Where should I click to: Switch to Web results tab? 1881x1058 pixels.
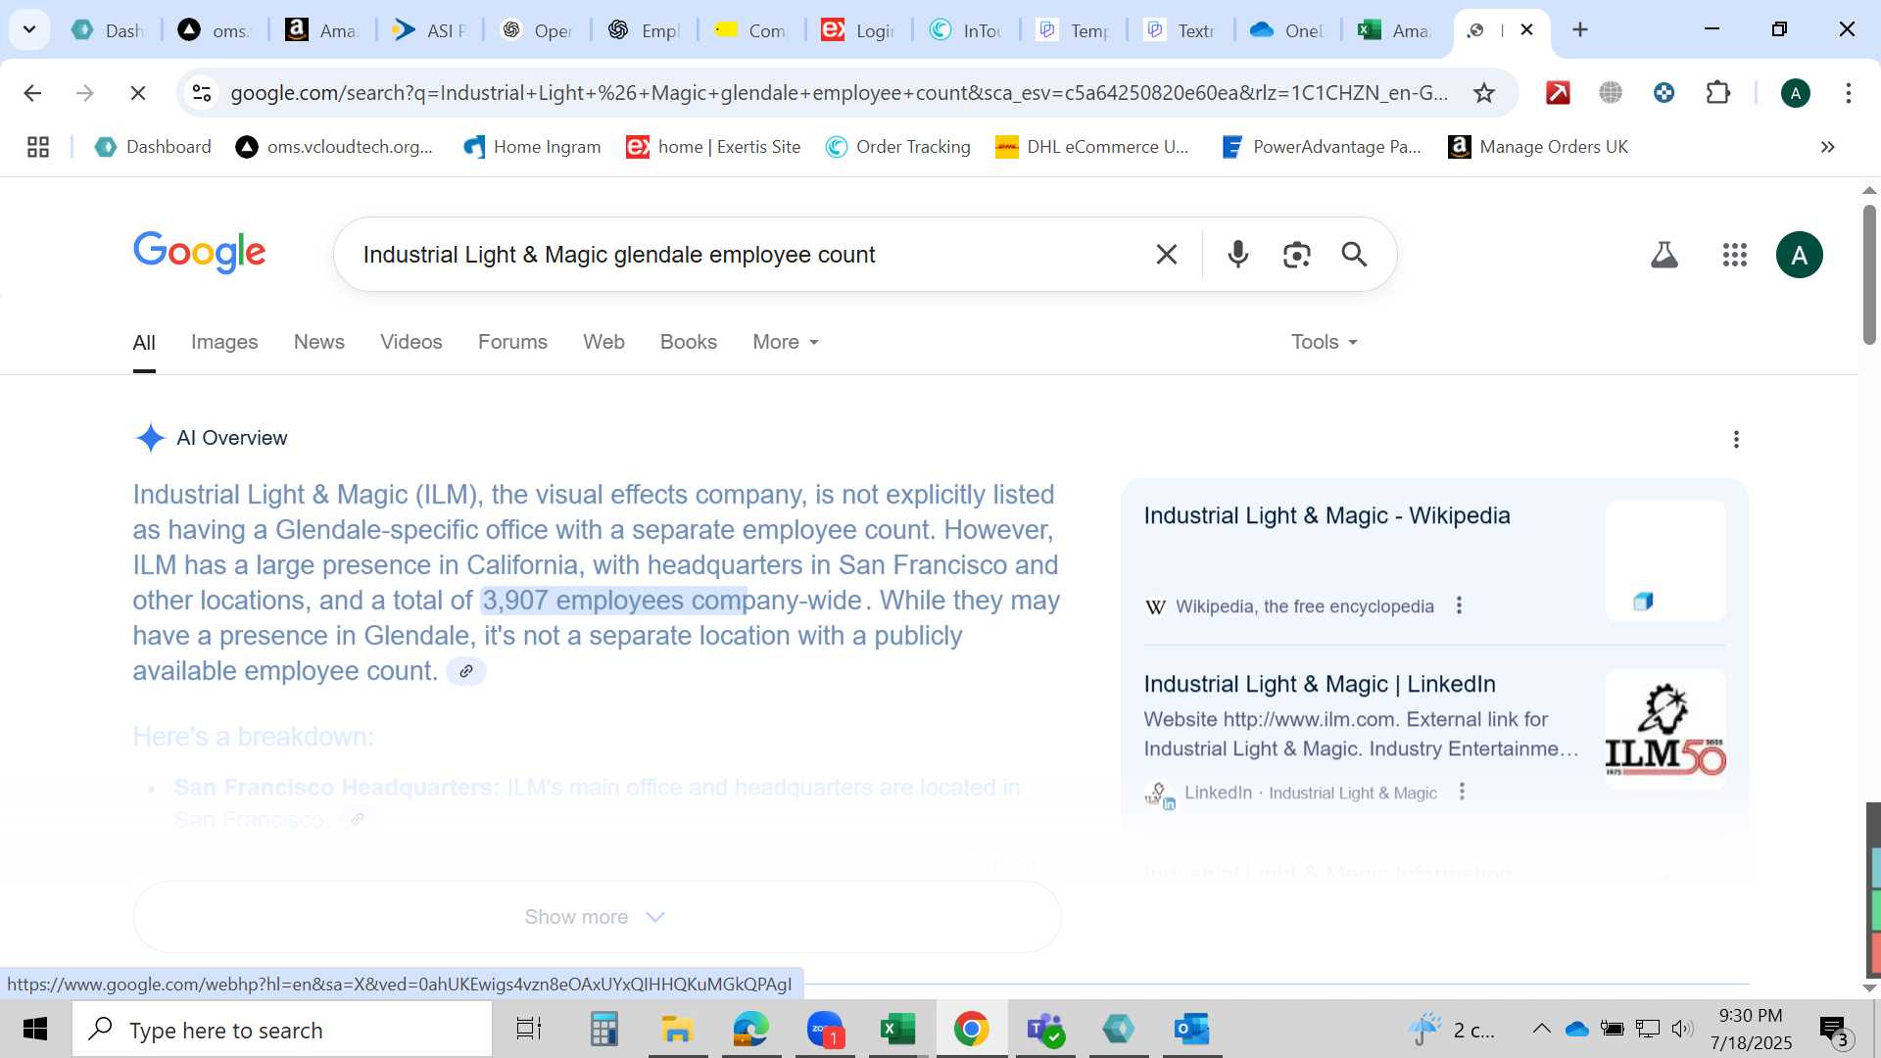pyautogui.click(x=603, y=342)
